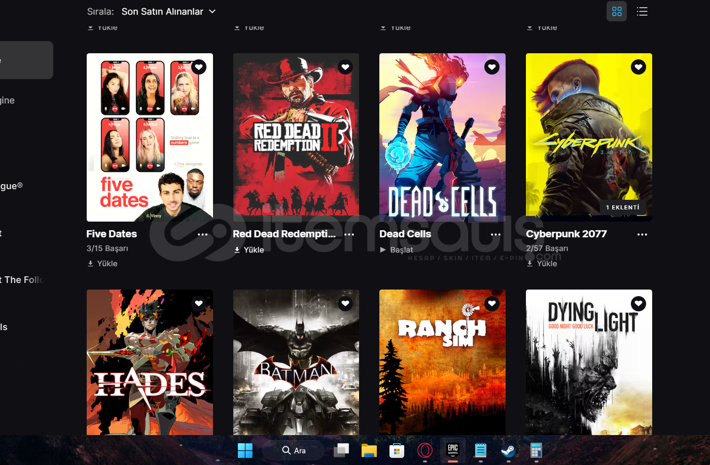Open Dead Cells three-dot options menu
The width and height of the screenshot is (710, 465).
pyautogui.click(x=496, y=234)
